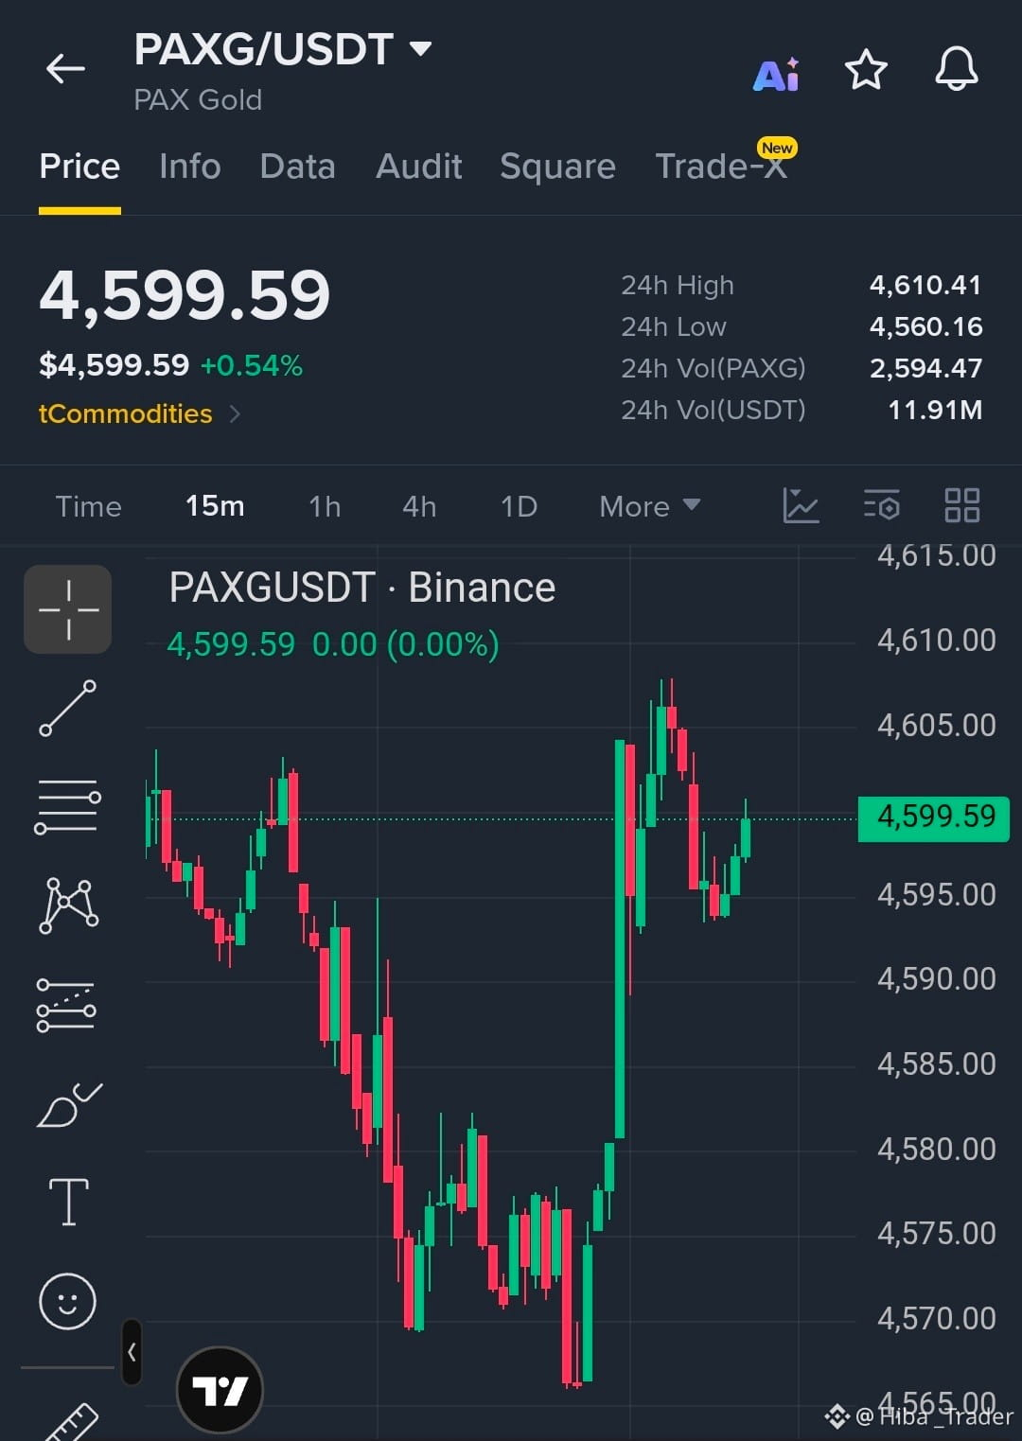Viewport: 1022px width, 1441px height.
Task: Open the emoji stickers tool
Action: click(x=67, y=1301)
